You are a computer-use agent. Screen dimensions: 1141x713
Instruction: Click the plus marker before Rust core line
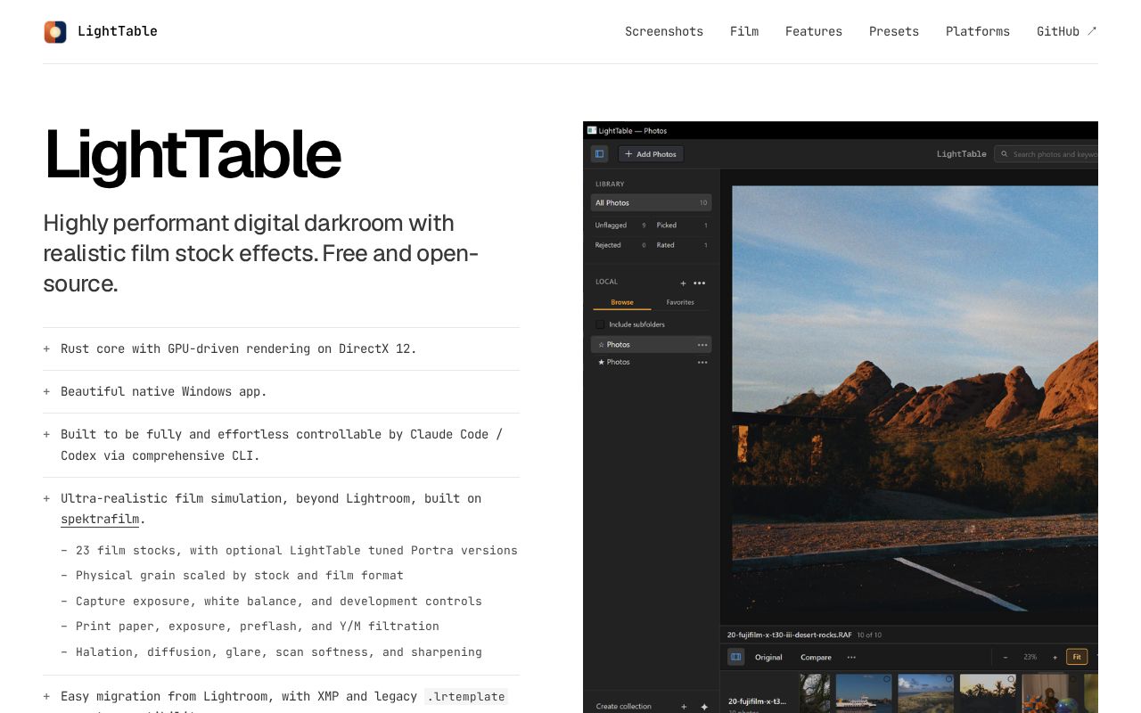[x=46, y=348]
